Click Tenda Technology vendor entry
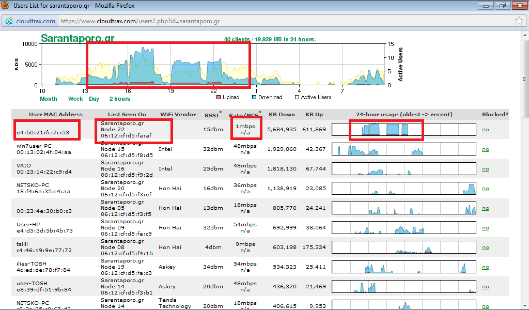Viewport: 529px width, 310px height. click(175, 303)
